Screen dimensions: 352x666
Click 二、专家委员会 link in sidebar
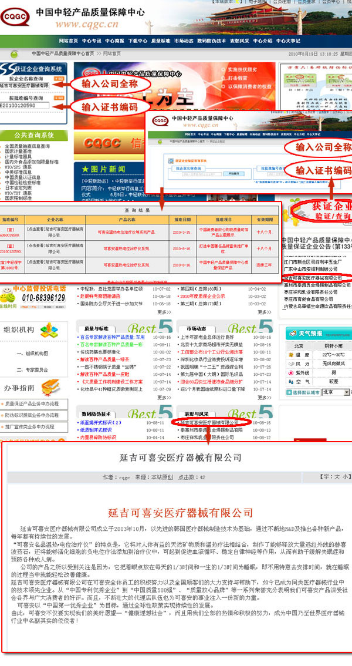pyautogui.click(x=32, y=369)
